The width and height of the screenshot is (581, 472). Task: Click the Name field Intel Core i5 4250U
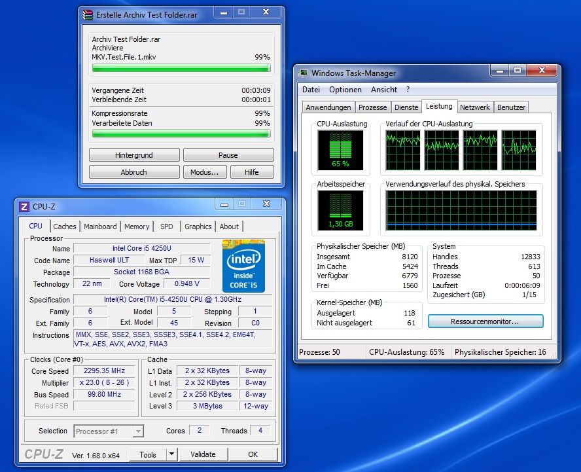pos(142,248)
